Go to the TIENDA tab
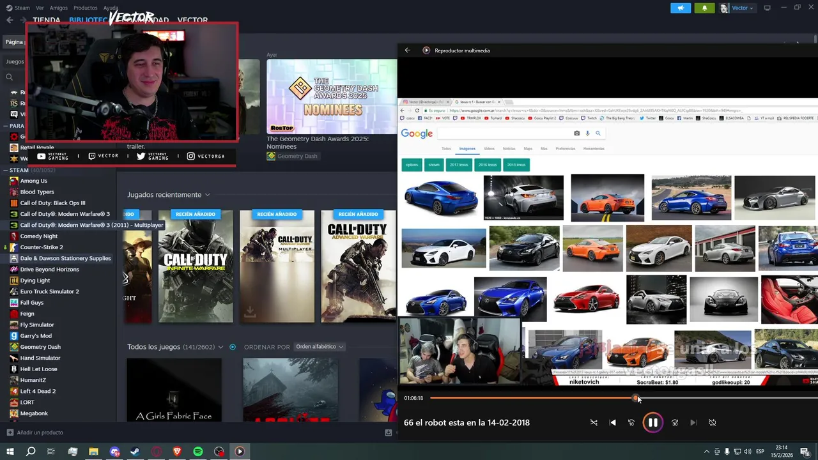818x460 pixels. pyautogui.click(x=47, y=20)
